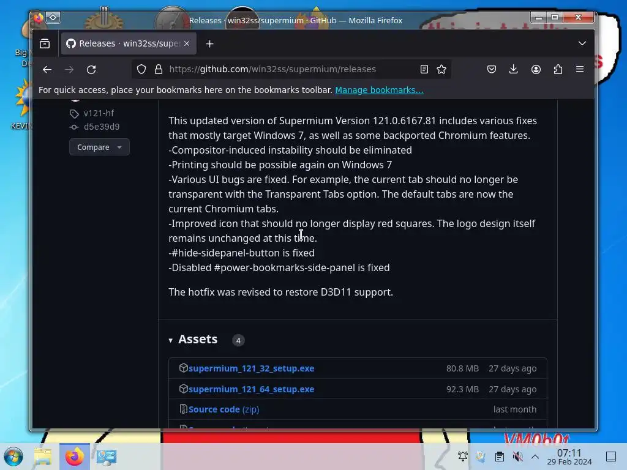The width and height of the screenshot is (627, 470).
Task: View site security padlock information
Action: click(159, 69)
